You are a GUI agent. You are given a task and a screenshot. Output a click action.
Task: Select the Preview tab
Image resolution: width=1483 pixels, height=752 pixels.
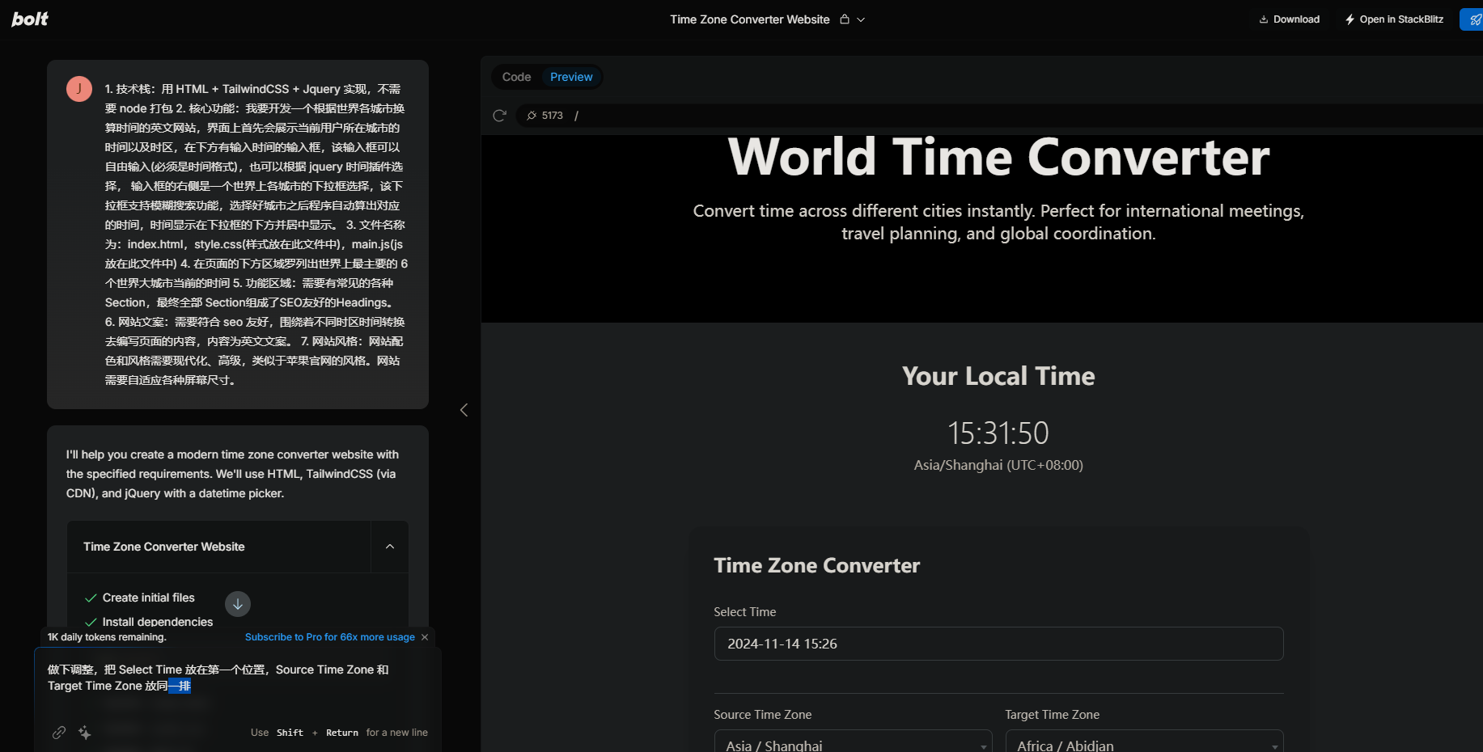(571, 77)
